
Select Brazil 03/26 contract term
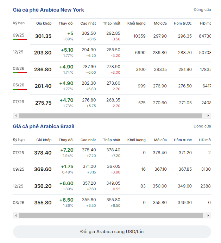[19, 203]
